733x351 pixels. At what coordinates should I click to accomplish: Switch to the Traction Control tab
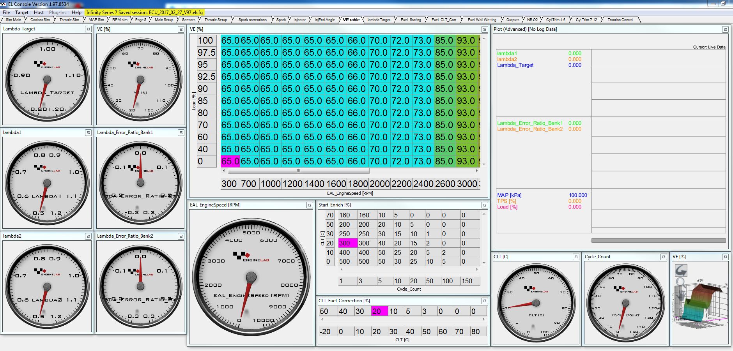pyautogui.click(x=620, y=20)
